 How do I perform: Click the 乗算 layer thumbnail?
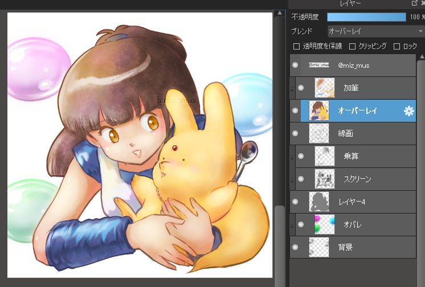pos(324,156)
